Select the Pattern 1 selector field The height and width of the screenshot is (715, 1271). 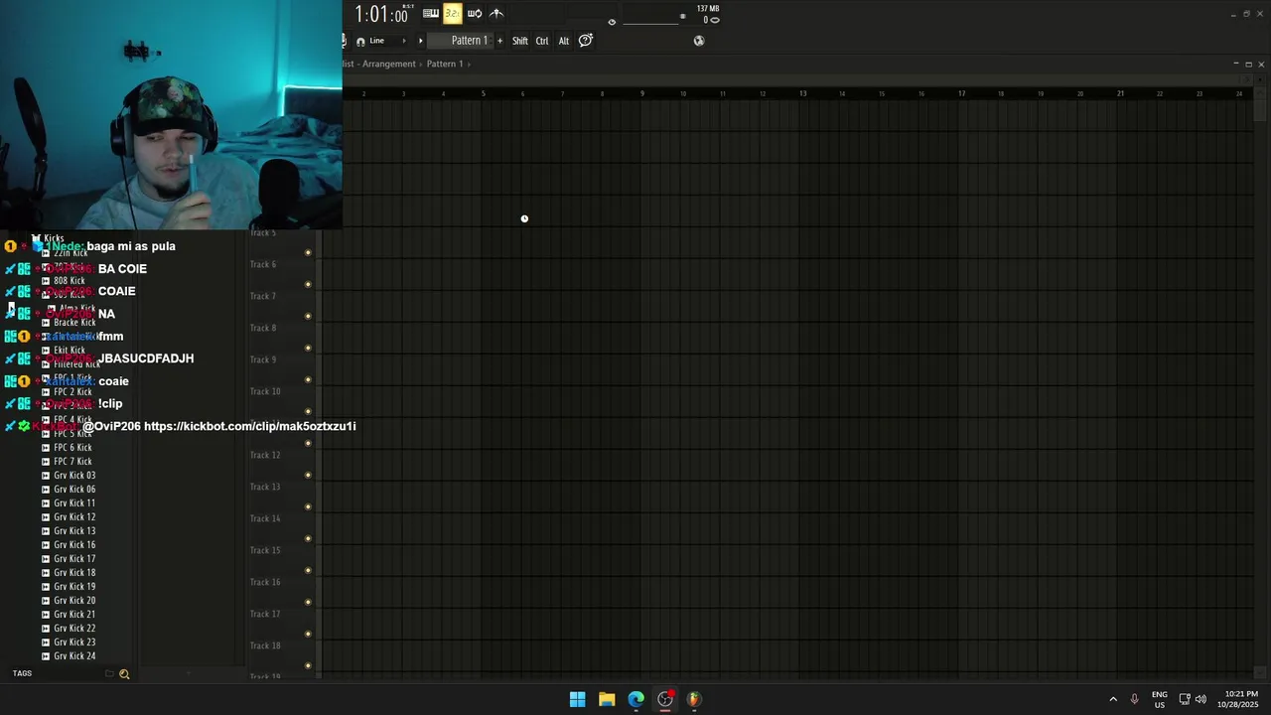[x=460, y=41]
